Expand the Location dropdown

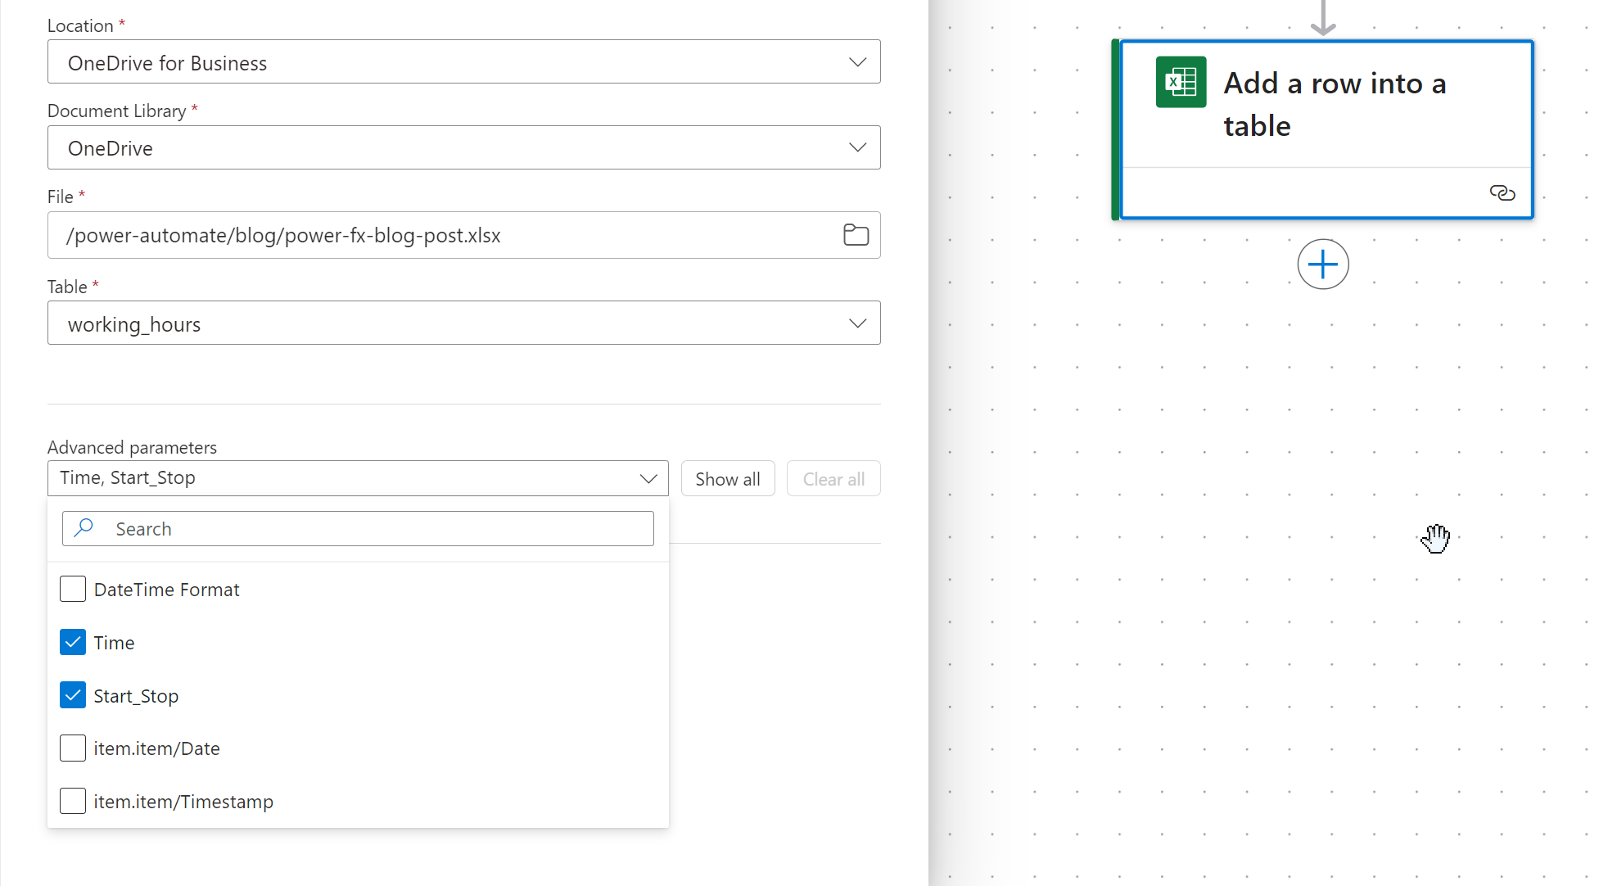[463, 62]
